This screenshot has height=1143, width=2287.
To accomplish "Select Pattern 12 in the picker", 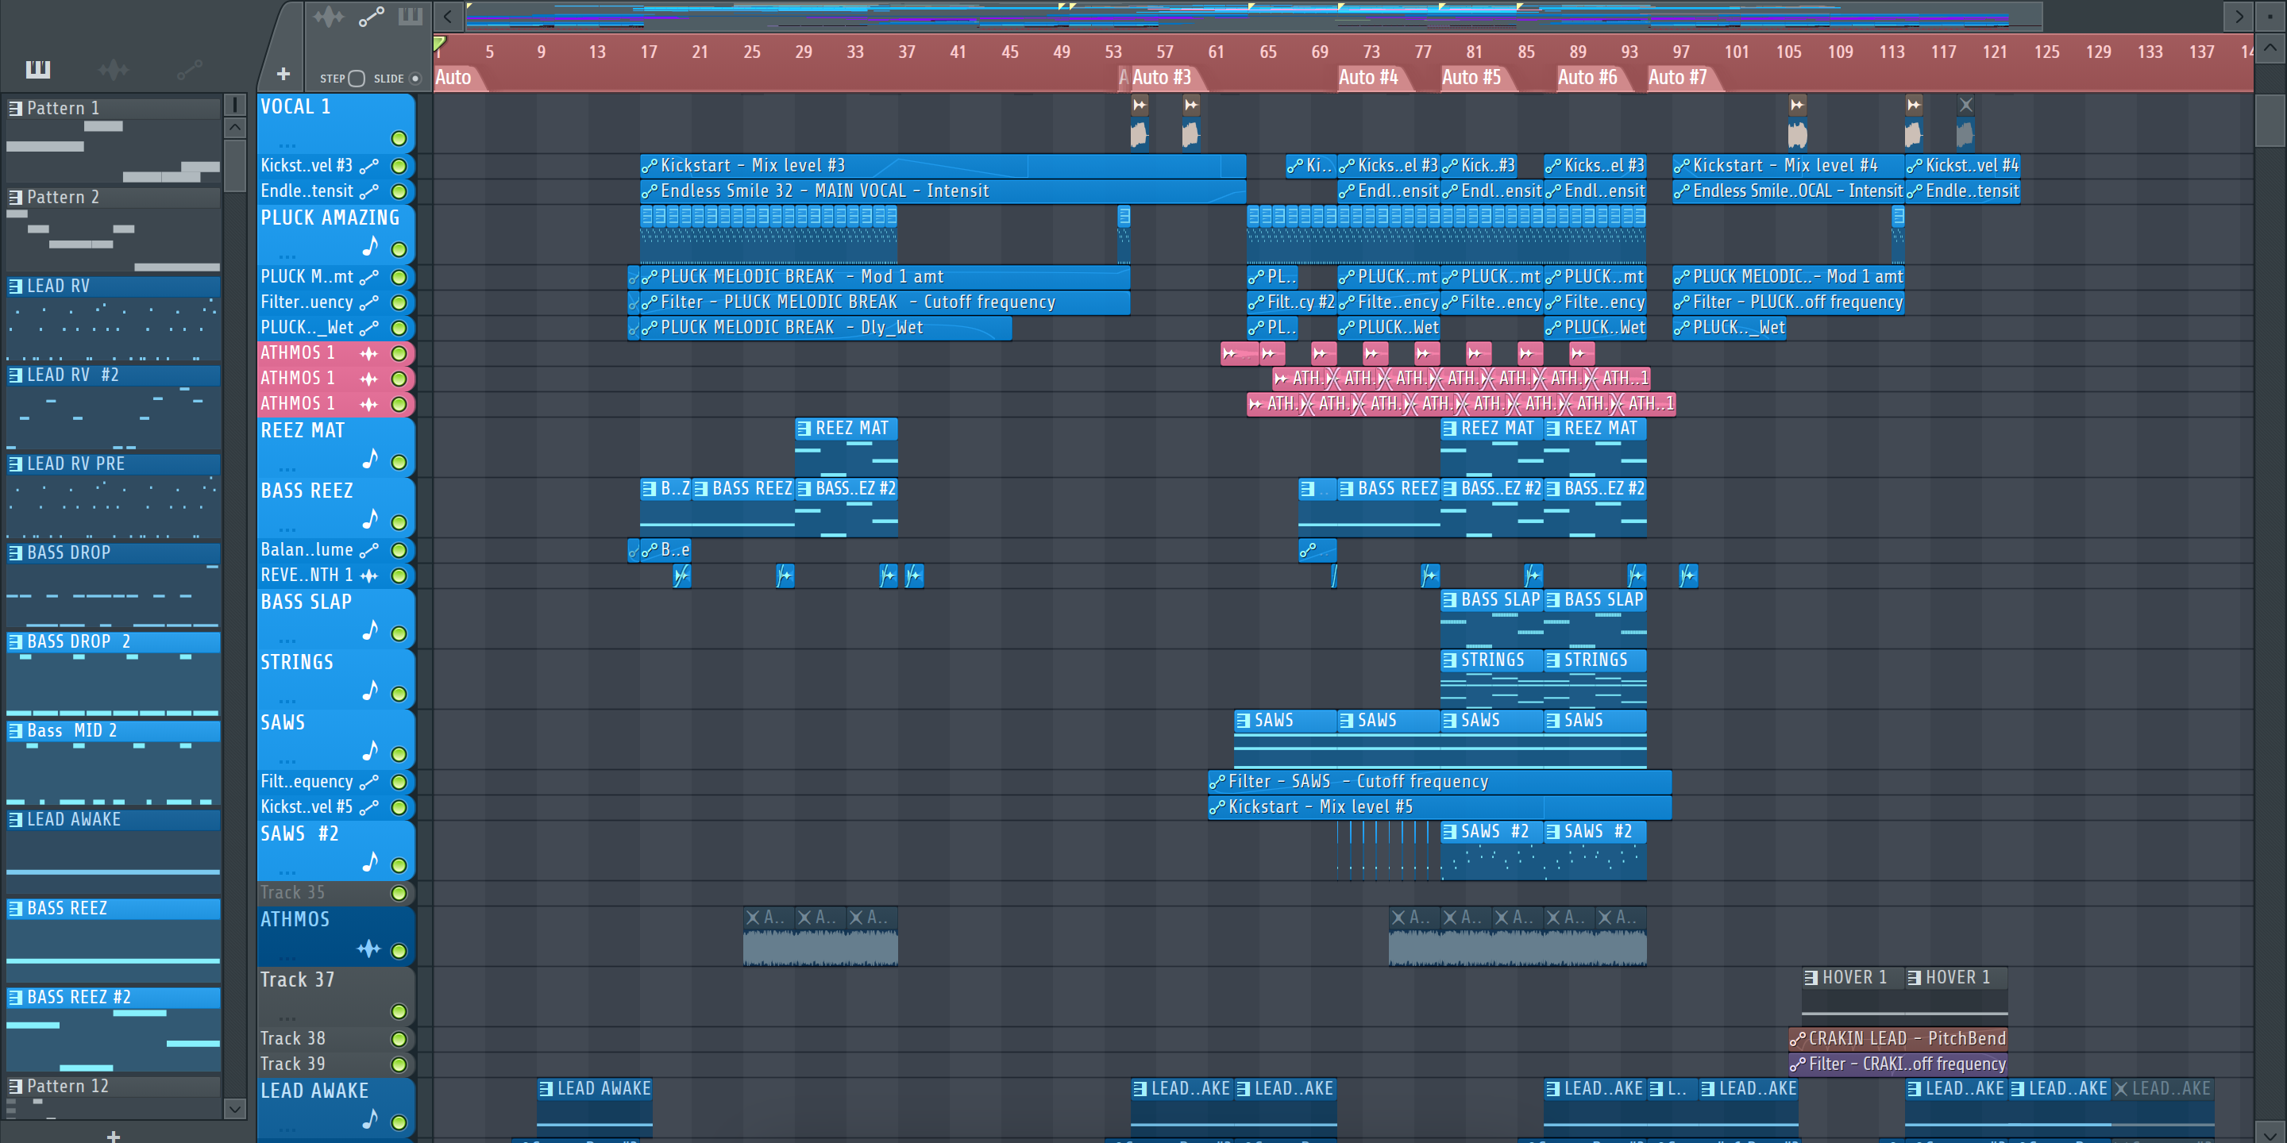I will click(x=114, y=1086).
